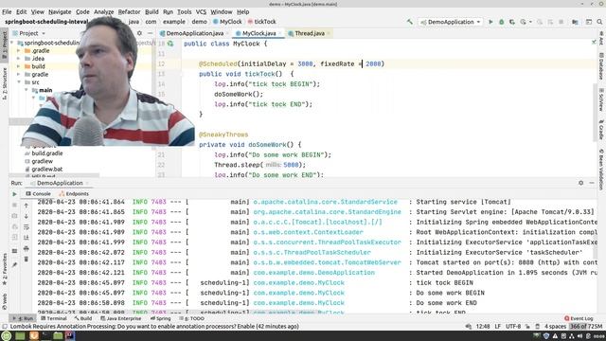
Task: Open the Terminal tool window
Action: (54, 318)
